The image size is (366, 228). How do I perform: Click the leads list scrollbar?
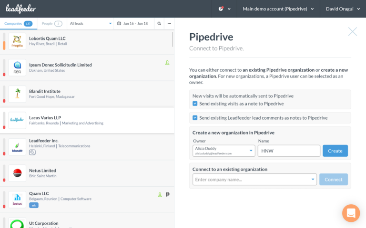(x=173, y=39)
